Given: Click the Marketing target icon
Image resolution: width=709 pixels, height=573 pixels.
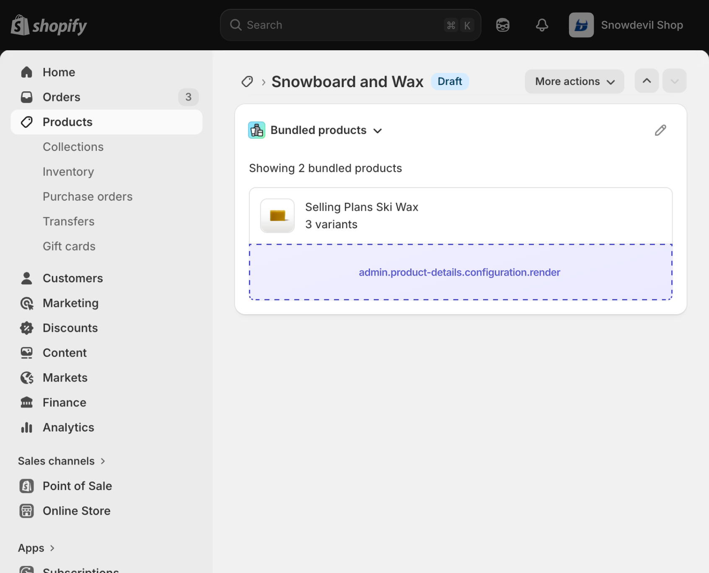Looking at the screenshot, I should click(27, 303).
